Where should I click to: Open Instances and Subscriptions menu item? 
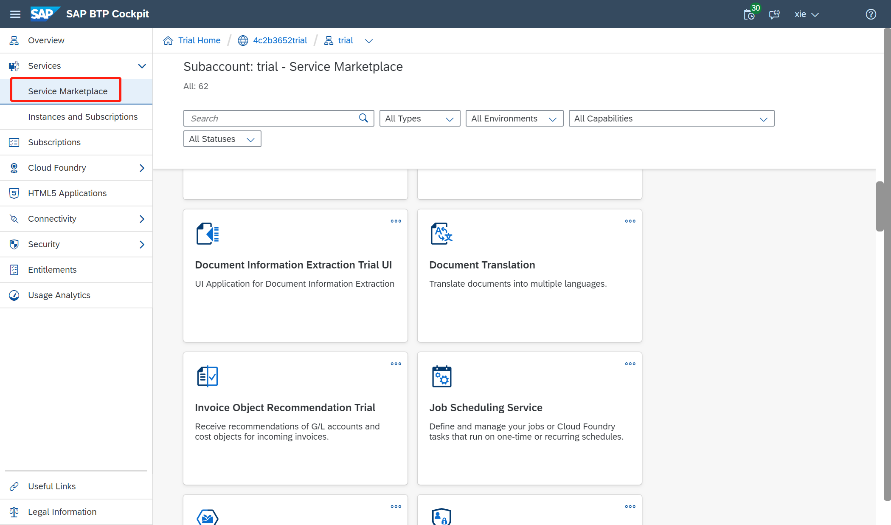tap(83, 117)
